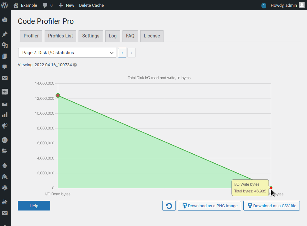The height and width of the screenshot is (226, 307).
Task: Open WooCommerce icon in sidebar
Action: click(5, 92)
